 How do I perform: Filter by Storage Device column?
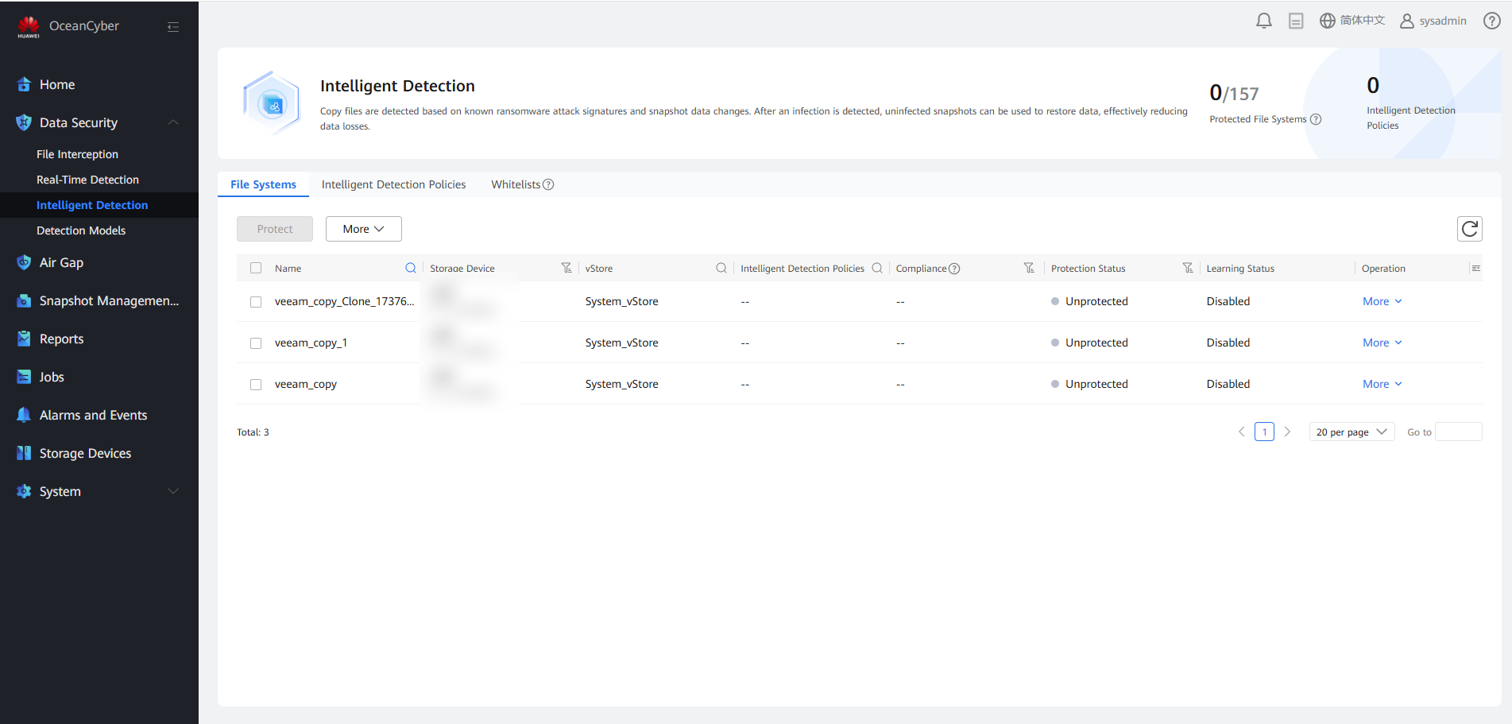(566, 268)
